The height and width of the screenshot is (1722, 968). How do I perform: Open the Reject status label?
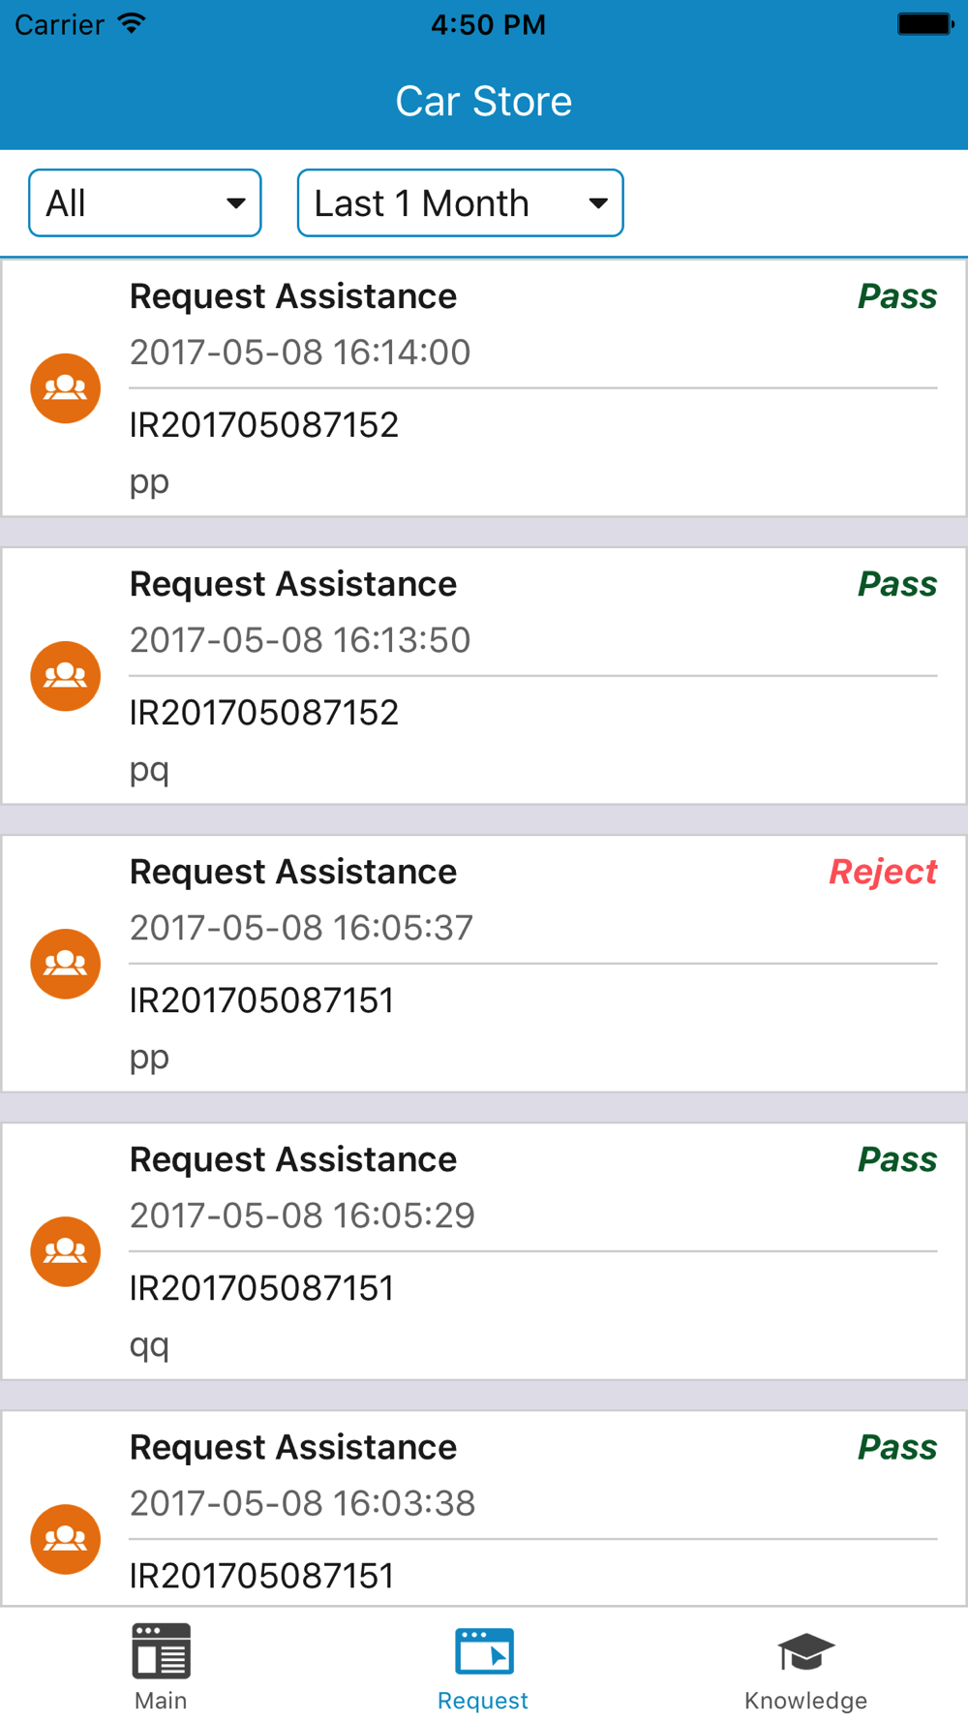(883, 872)
